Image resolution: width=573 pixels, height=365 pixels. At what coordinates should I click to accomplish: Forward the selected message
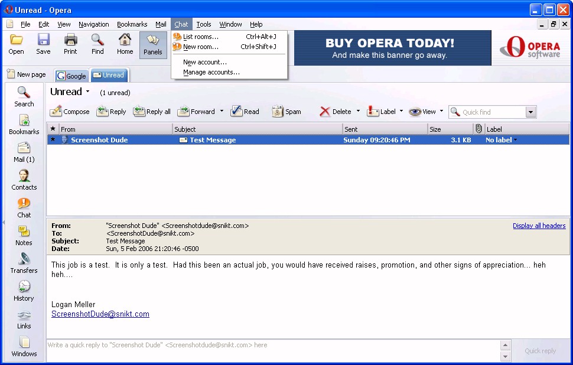pyautogui.click(x=196, y=112)
